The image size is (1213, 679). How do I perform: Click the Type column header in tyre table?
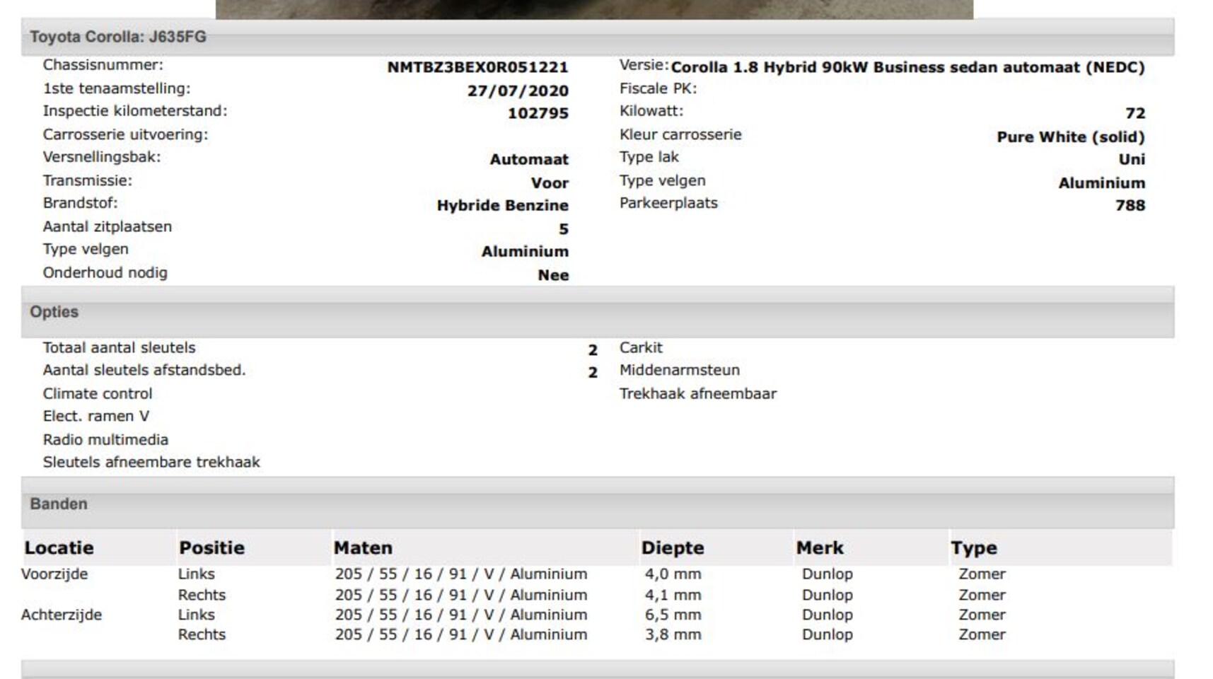pos(974,548)
